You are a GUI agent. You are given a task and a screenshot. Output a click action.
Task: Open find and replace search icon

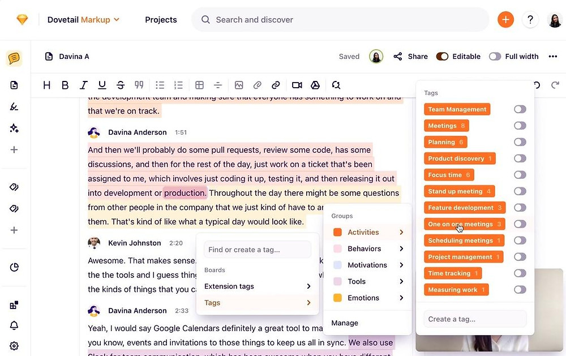click(336, 85)
